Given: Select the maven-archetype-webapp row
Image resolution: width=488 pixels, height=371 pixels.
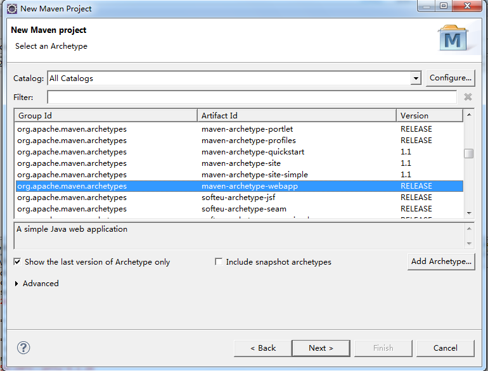Looking at the screenshot, I should [x=240, y=186].
